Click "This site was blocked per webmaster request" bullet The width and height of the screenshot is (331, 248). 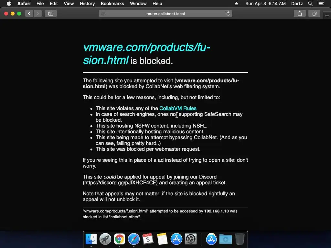(x=148, y=149)
